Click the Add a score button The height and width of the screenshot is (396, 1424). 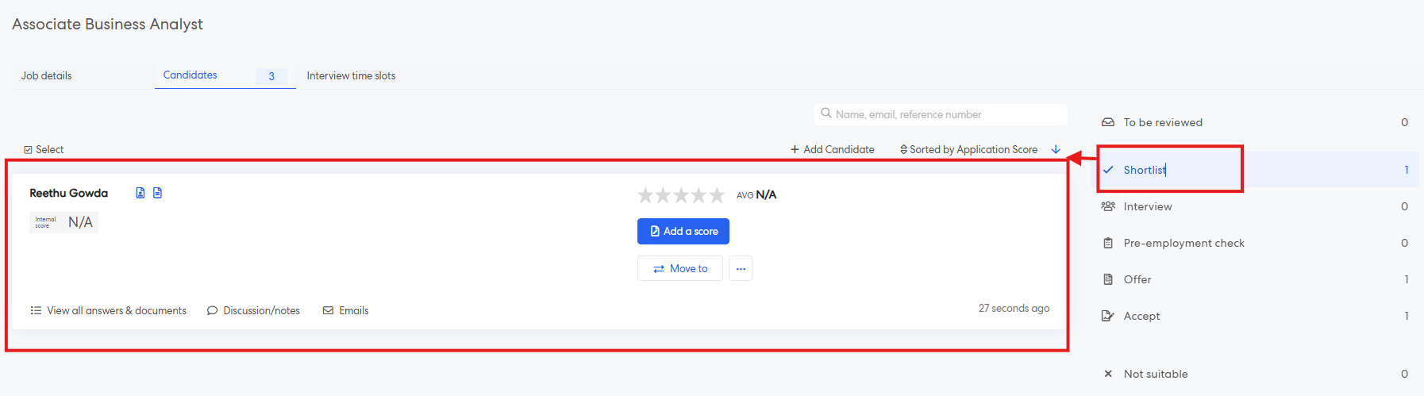tap(683, 231)
